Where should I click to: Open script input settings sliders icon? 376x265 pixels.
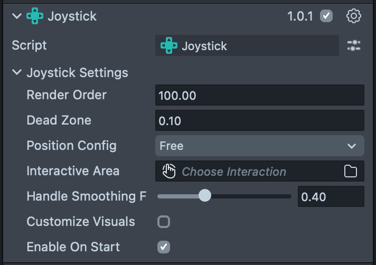(x=354, y=46)
